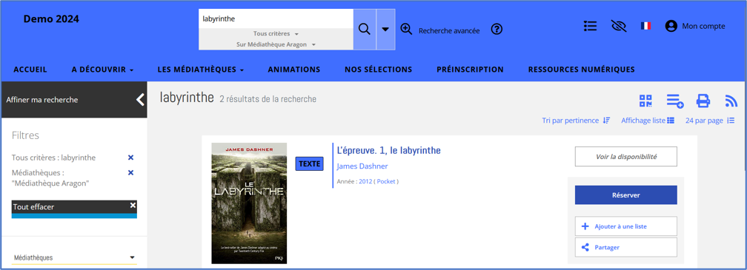Switch view with Affichage liste
This screenshot has height=270, width=747.
point(648,121)
